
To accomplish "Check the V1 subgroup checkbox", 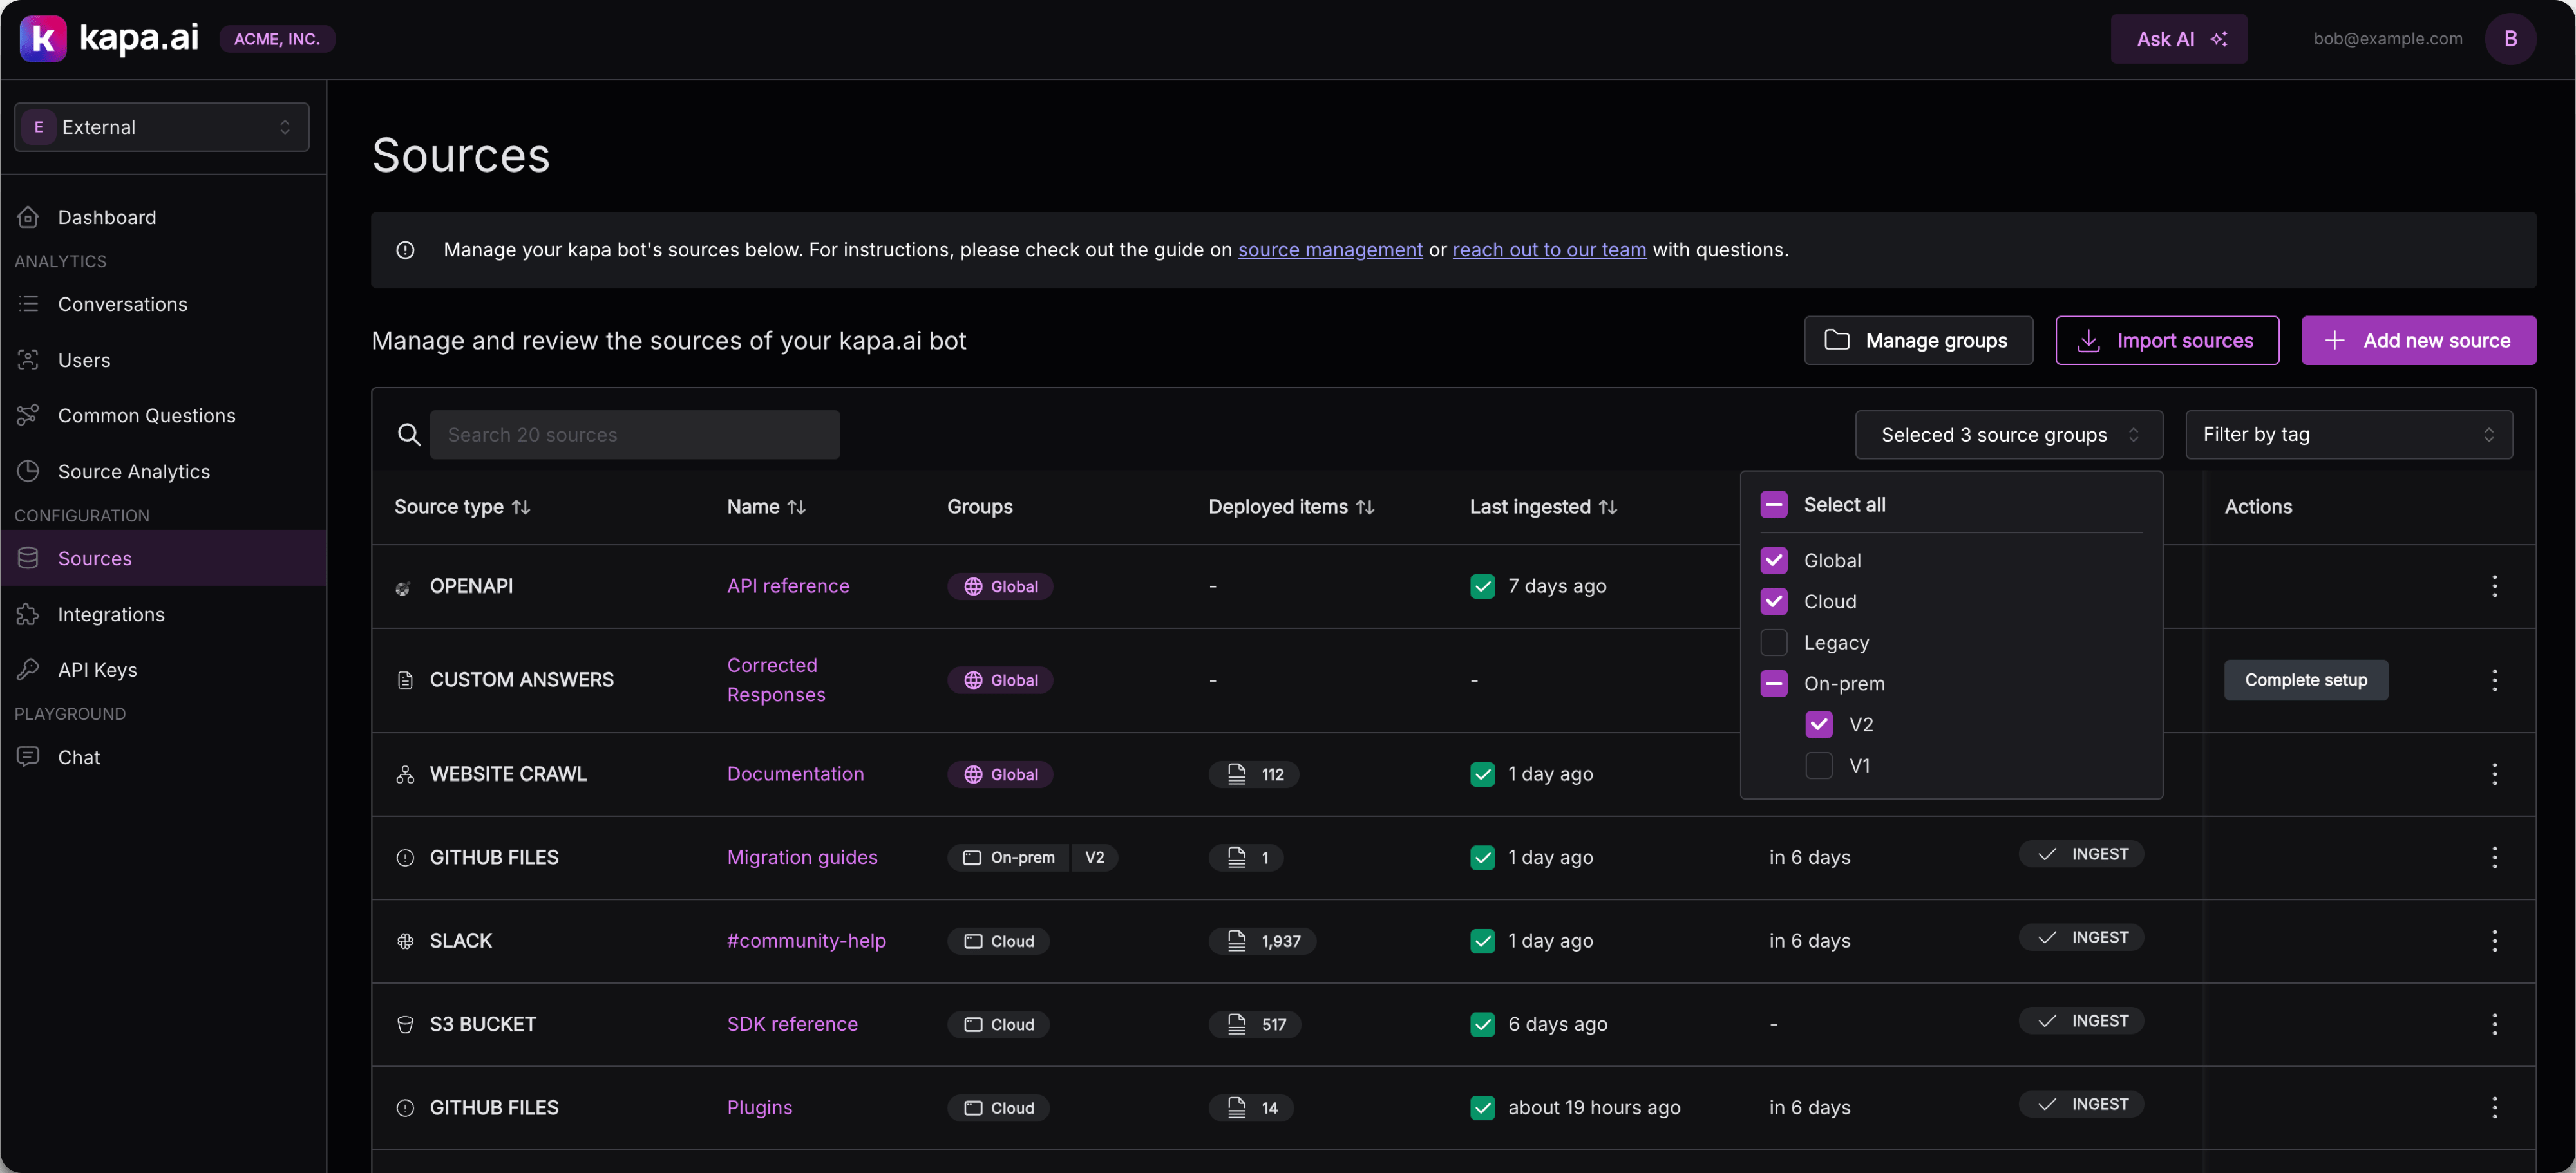I will [1819, 765].
